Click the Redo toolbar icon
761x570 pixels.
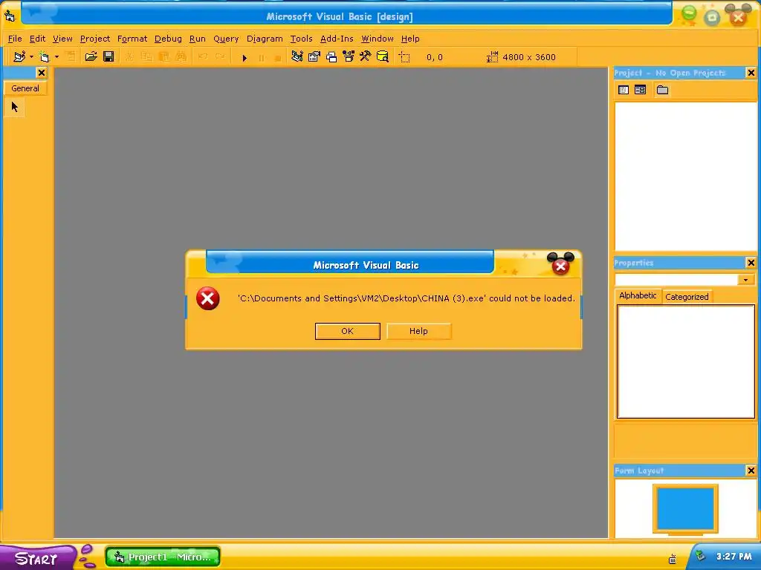pos(220,56)
